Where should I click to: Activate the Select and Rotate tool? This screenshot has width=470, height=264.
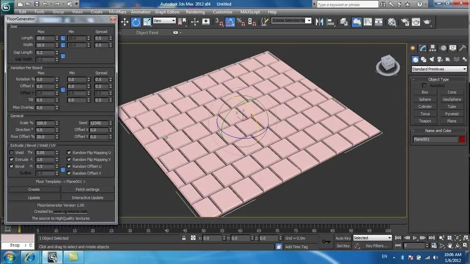pos(135,22)
